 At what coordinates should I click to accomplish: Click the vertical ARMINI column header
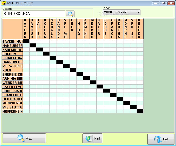(x=86, y=29)
